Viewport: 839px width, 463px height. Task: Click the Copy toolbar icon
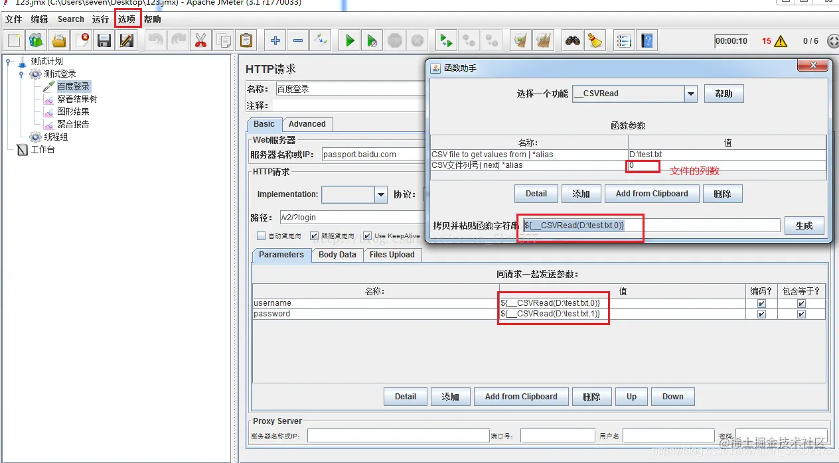(x=223, y=40)
